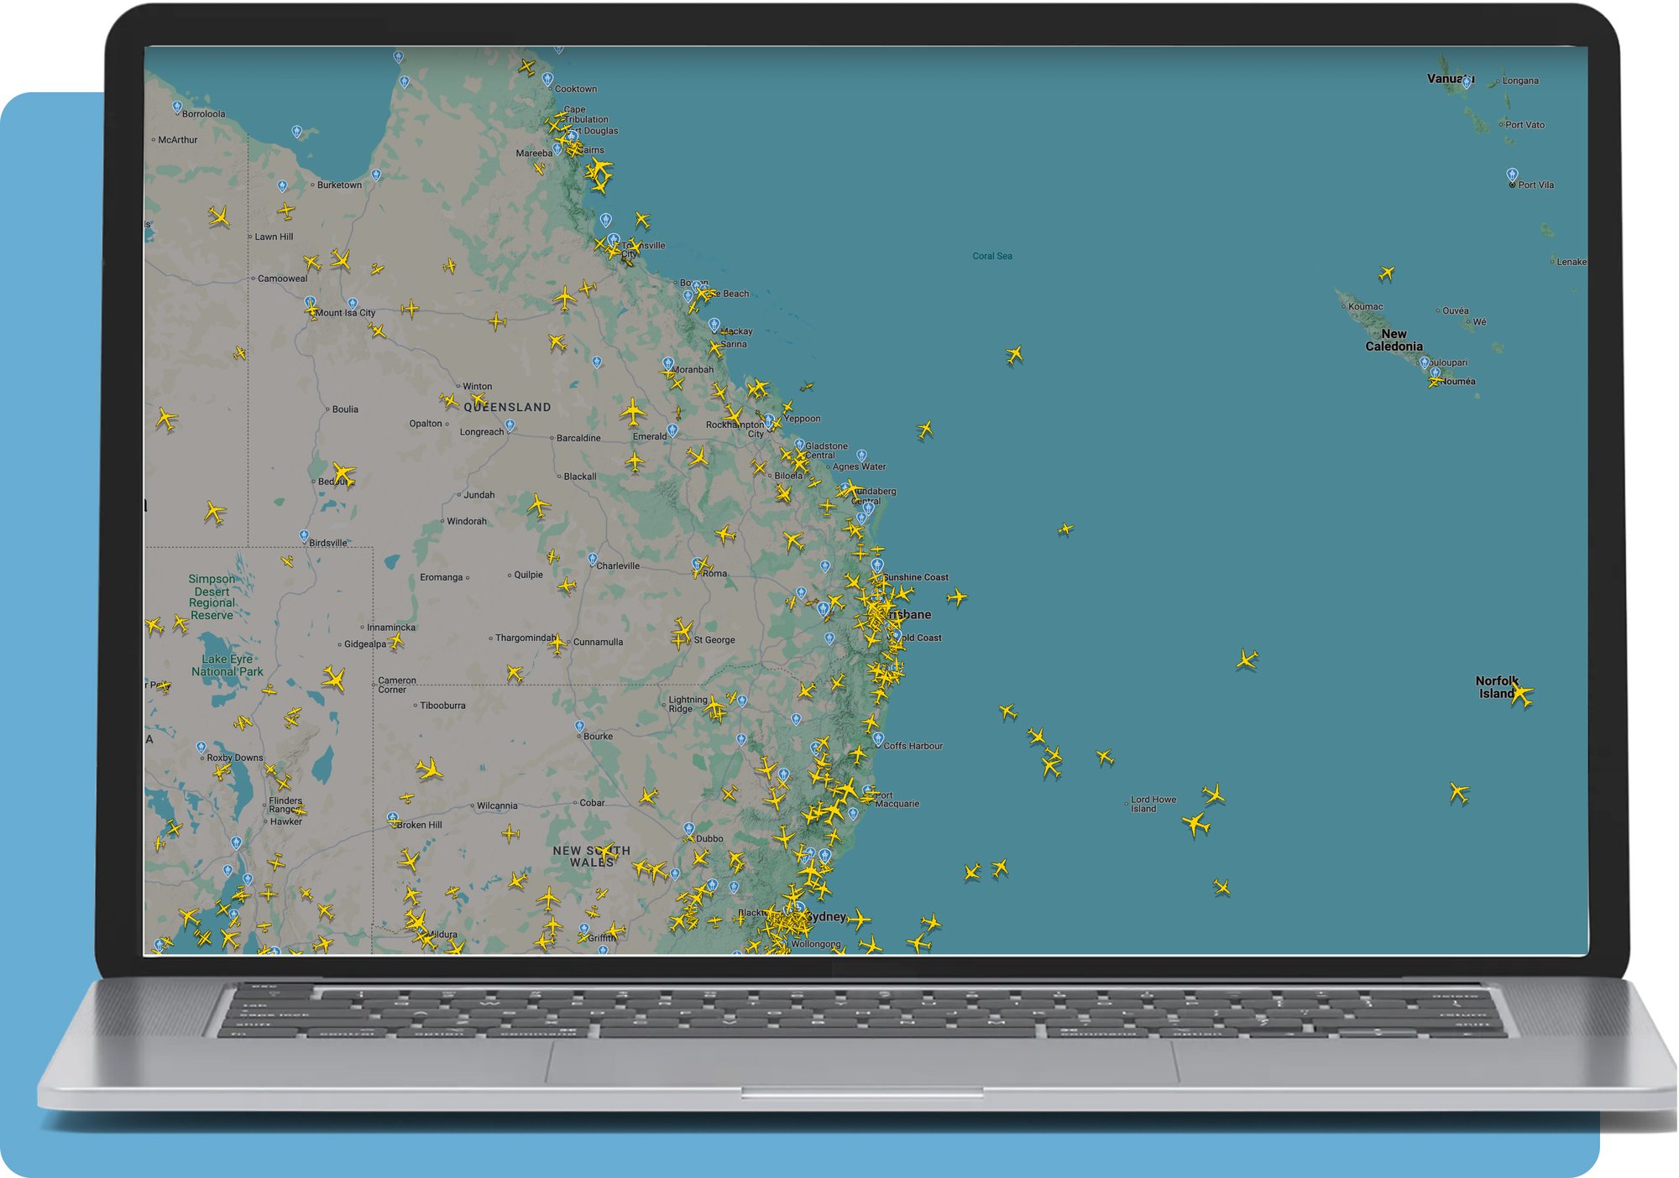Open the Townsville City airport marker
Image resolution: width=1679 pixels, height=1178 pixels.
(614, 237)
